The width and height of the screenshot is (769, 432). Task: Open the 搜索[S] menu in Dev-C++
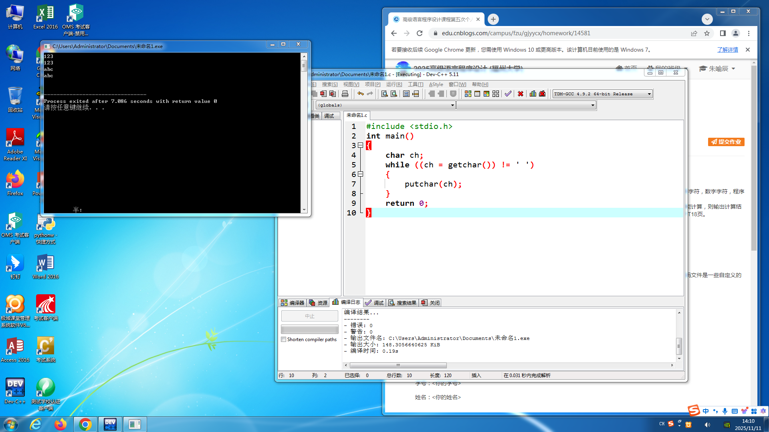330,84
